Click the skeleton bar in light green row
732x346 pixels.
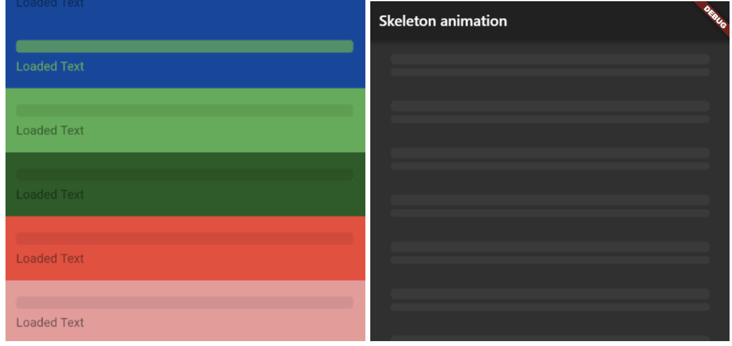pos(185,110)
